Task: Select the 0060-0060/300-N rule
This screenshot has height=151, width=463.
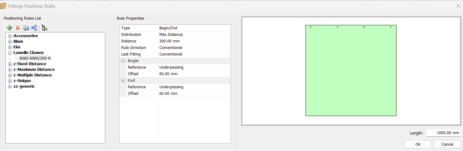Action: click(x=35, y=58)
